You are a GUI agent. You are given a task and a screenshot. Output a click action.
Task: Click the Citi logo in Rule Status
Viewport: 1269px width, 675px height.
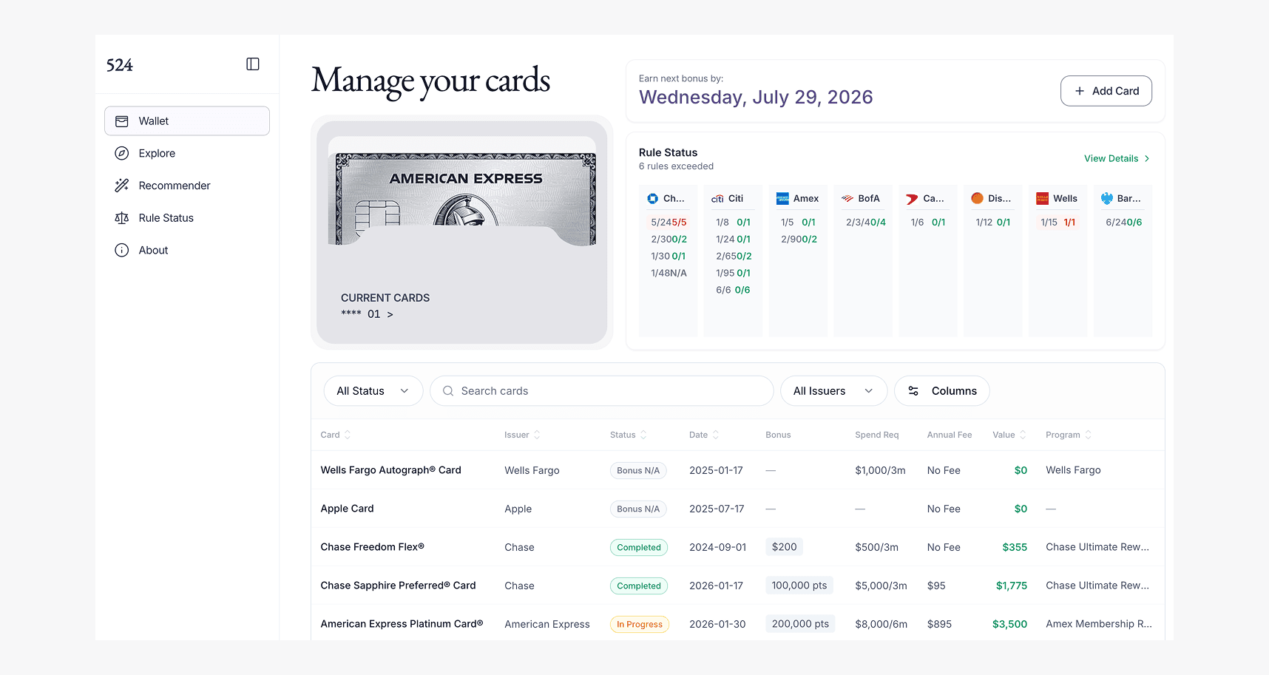pos(717,198)
